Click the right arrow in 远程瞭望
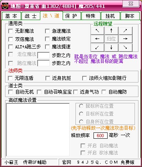 click(126, 39)
